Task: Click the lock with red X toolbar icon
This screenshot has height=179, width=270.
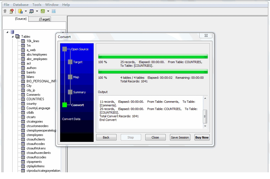Action: 11,11
